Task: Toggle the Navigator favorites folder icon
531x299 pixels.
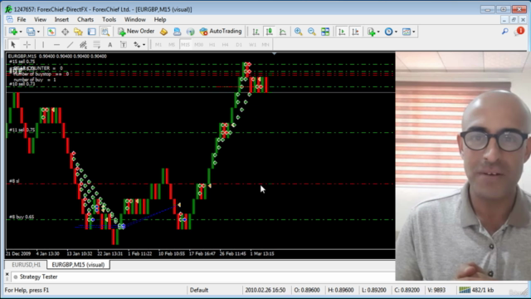Action: [78, 32]
